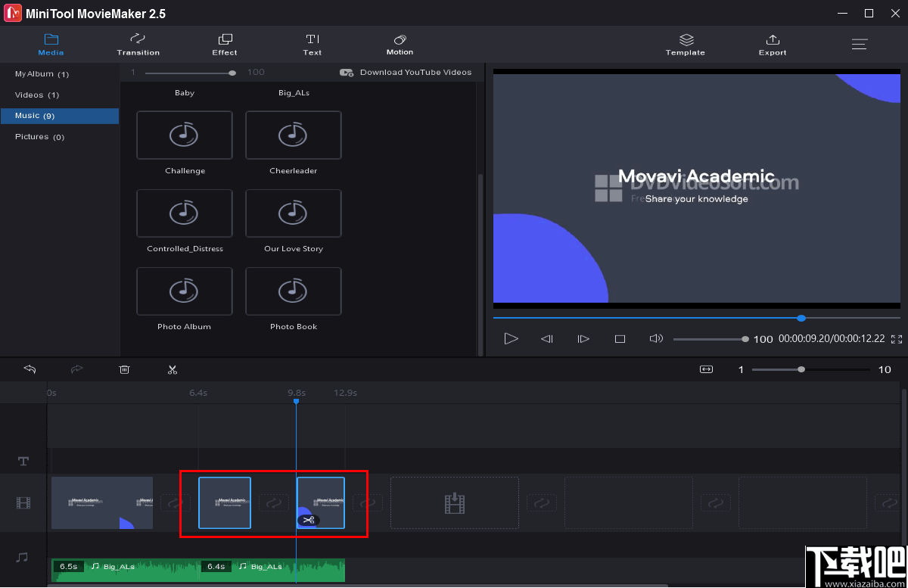Screen dimensions: 908x588
Task: Undo the last action
Action: [x=30, y=369]
